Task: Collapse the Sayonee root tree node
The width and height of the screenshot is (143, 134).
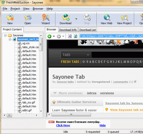Action: [5, 35]
